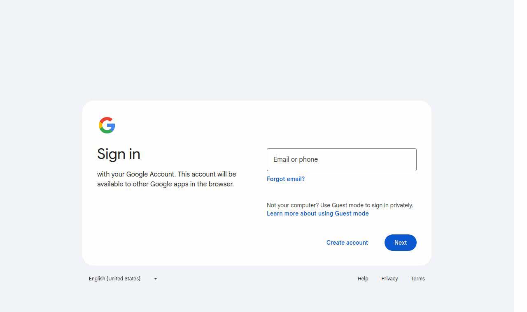View the Privacy policy
The width and height of the screenshot is (527, 312).
pos(389,279)
